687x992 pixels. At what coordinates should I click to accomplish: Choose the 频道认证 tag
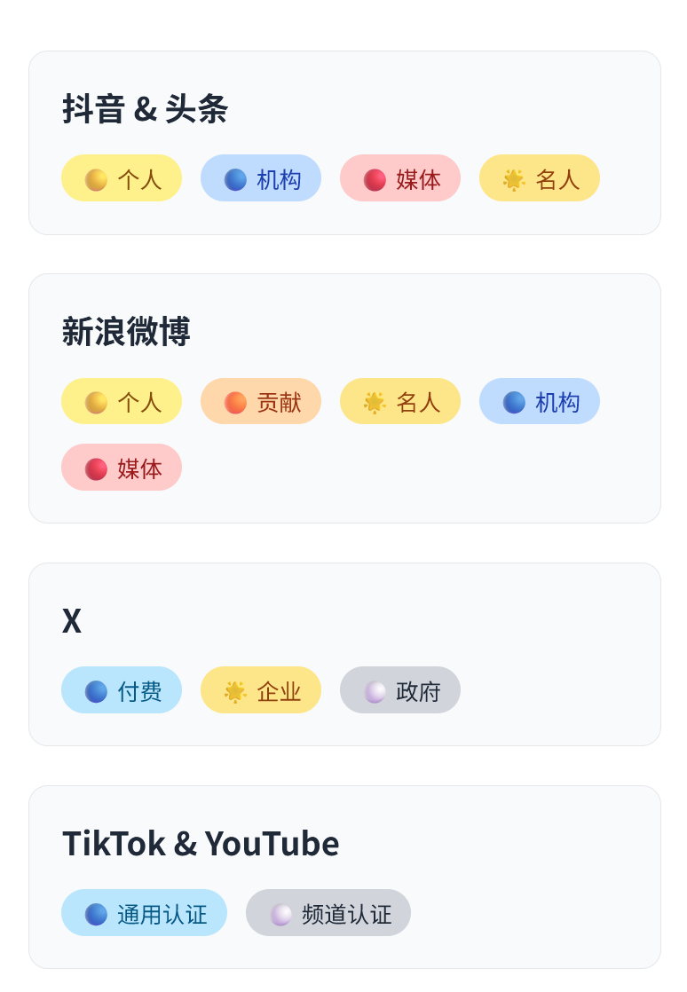328,913
